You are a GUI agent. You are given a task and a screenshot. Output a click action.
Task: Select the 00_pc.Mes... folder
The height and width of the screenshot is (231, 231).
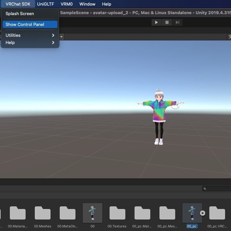point(167,213)
